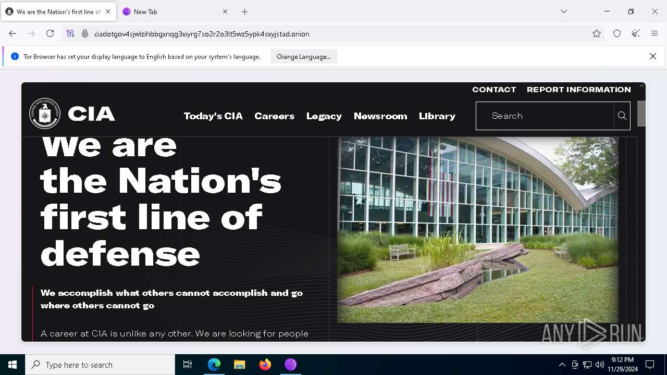Open the Today's CIA menu
The image size is (667, 375).
tap(213, 116)
